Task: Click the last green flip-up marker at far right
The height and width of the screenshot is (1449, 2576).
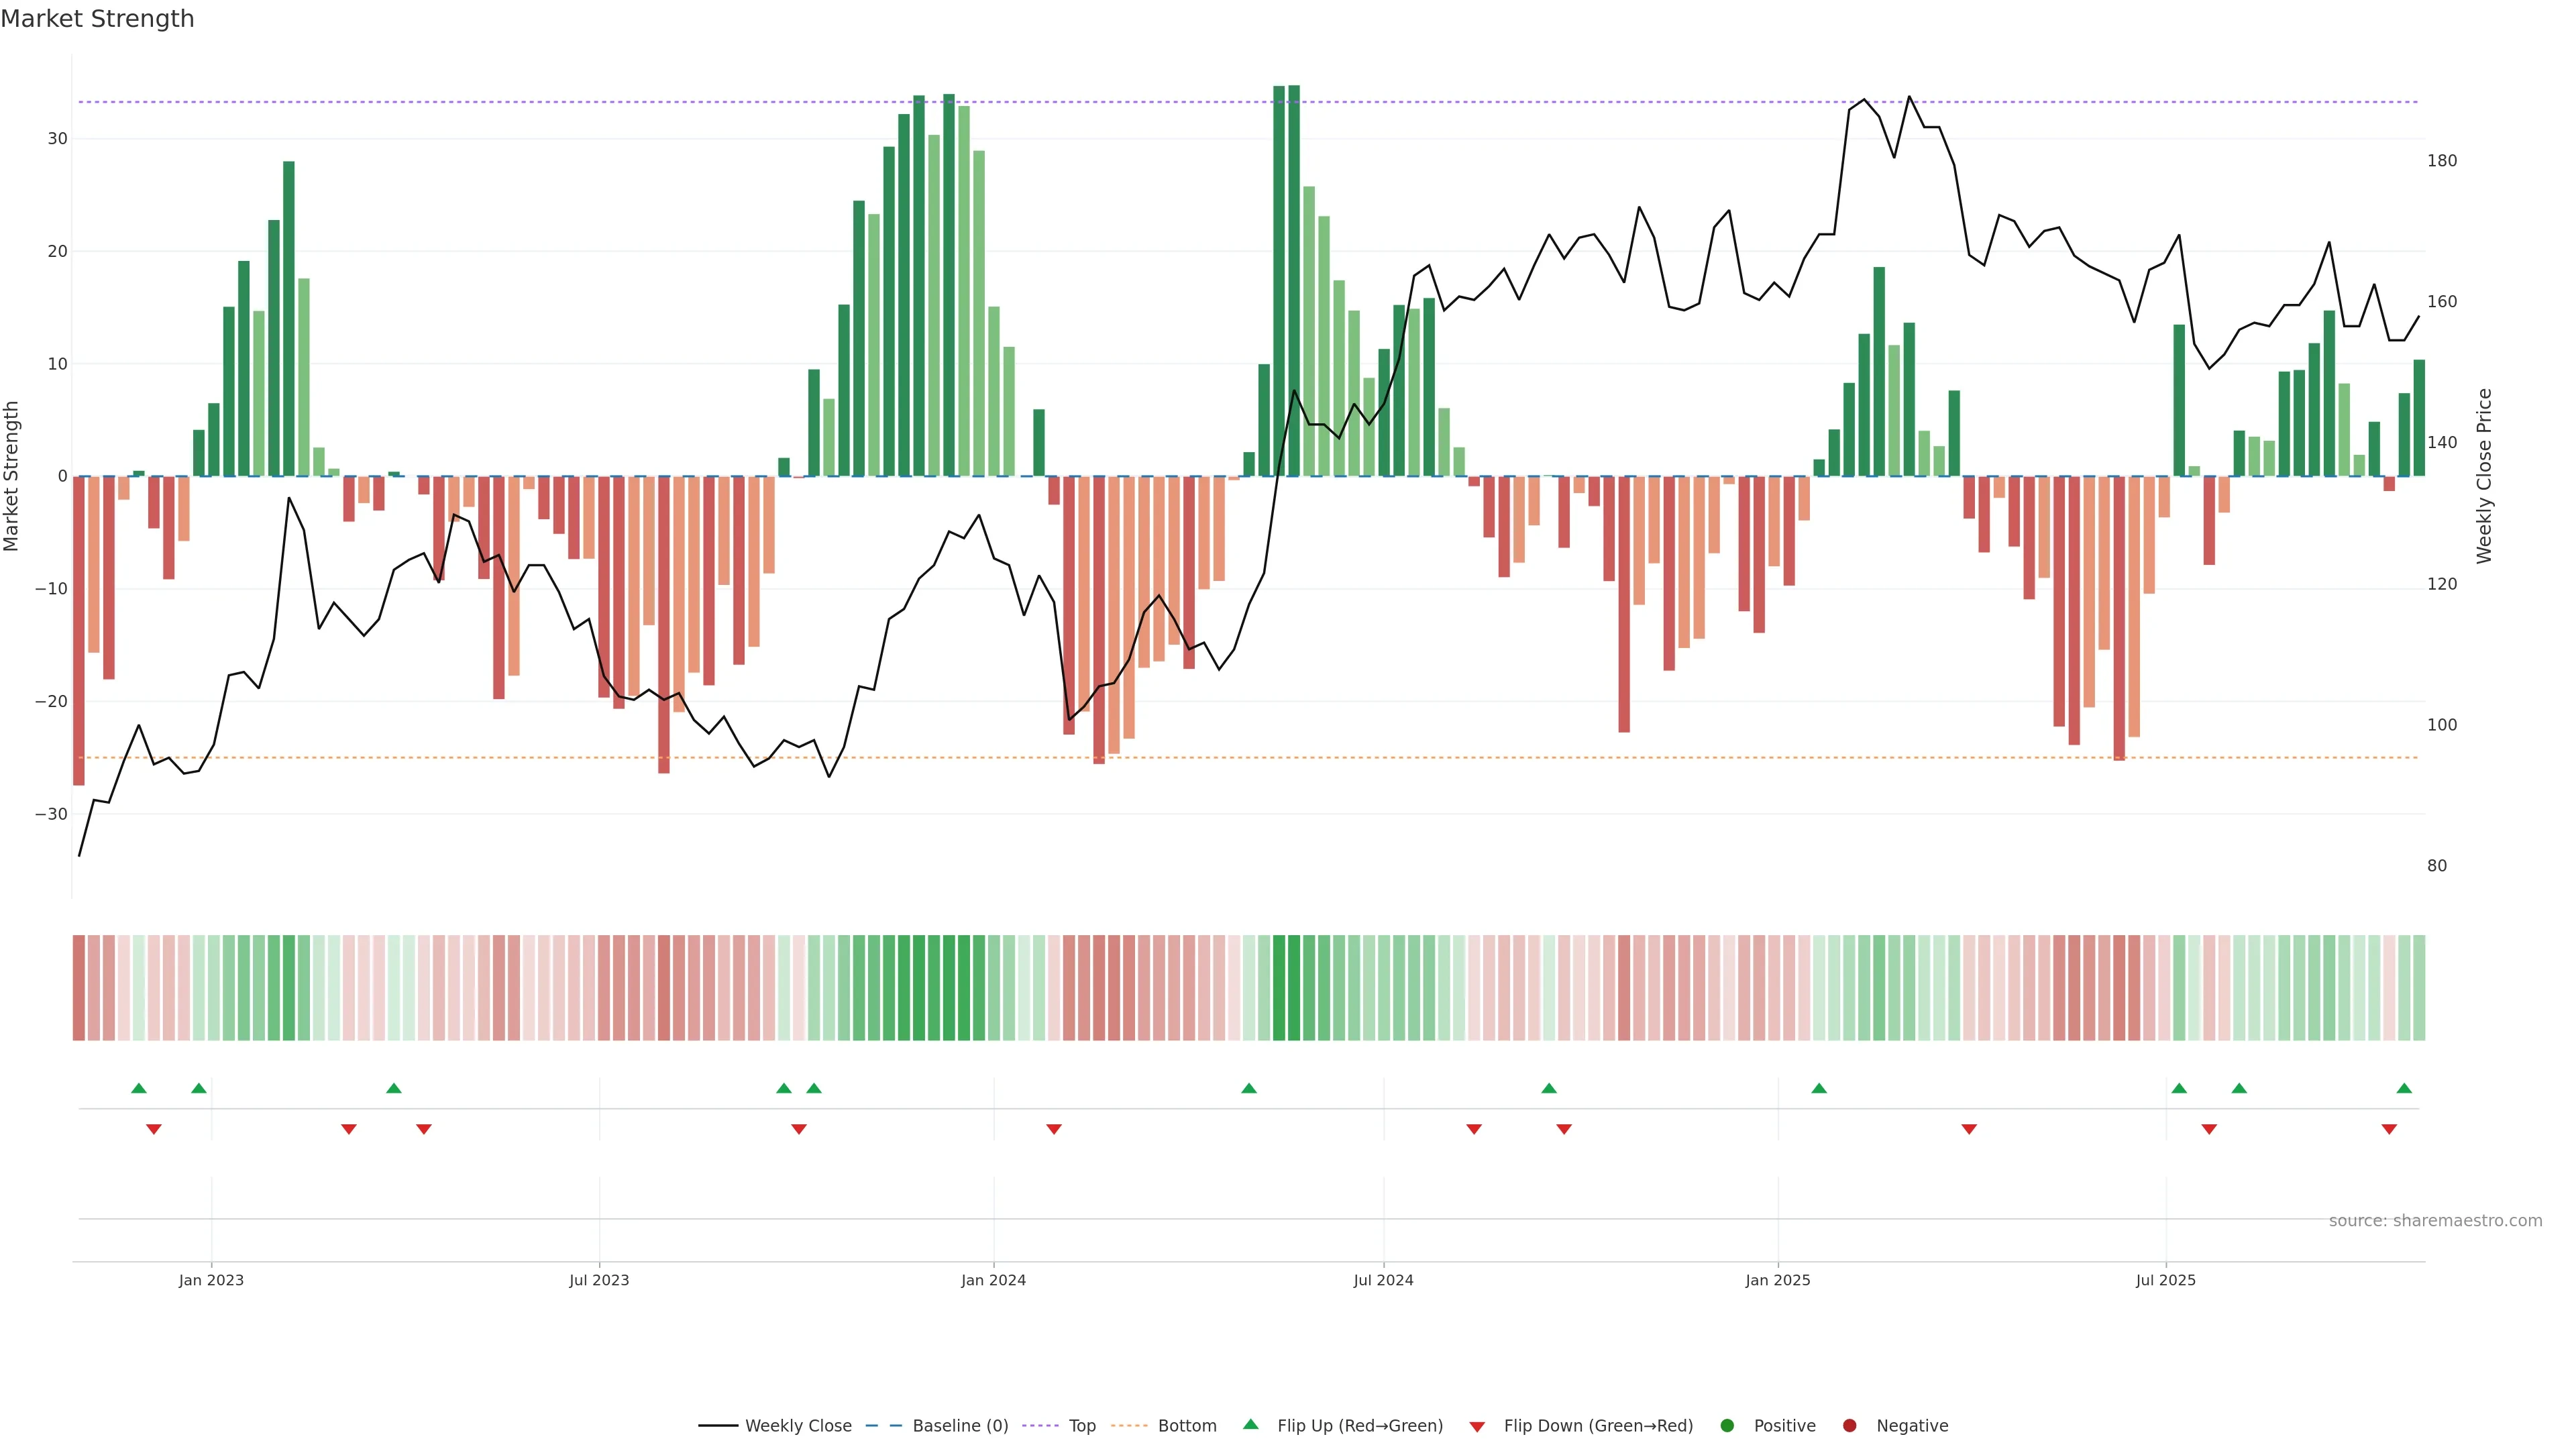Action: coord(2404,1088)
